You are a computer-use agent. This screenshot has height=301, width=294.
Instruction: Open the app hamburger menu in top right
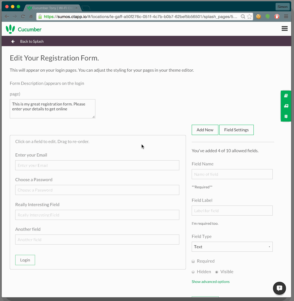click(285, 28)
